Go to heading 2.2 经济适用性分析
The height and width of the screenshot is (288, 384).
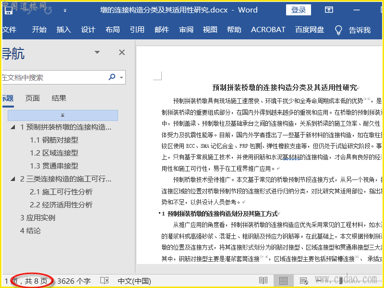[61, 205]
